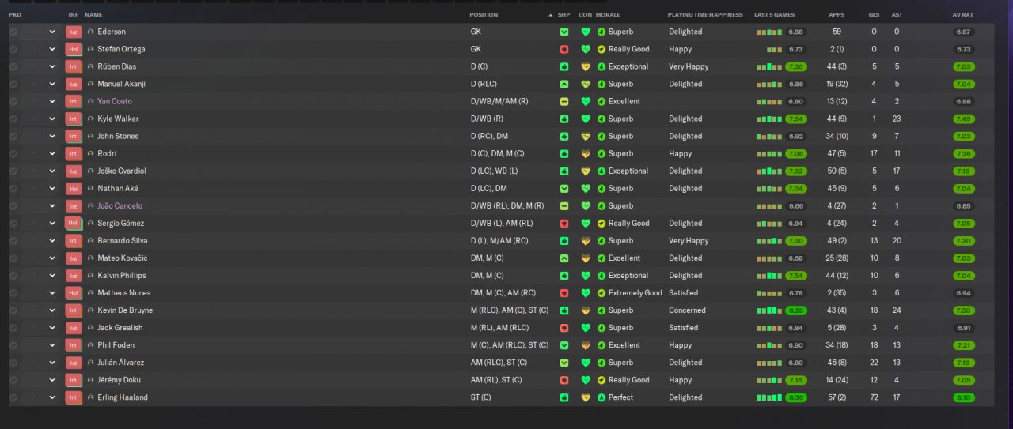This screenshot has height=429, width=1013.
Task: Click João Cancelo's yellow sharpness icon
Action: click(564, 205)
